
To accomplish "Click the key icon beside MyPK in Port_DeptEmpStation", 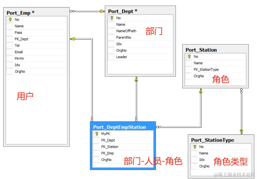I will point(97,134).
